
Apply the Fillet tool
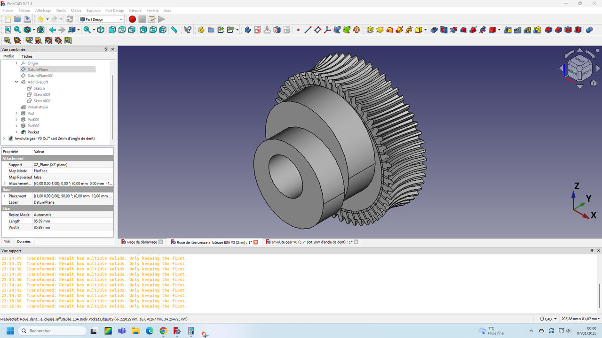coord(548,30)
